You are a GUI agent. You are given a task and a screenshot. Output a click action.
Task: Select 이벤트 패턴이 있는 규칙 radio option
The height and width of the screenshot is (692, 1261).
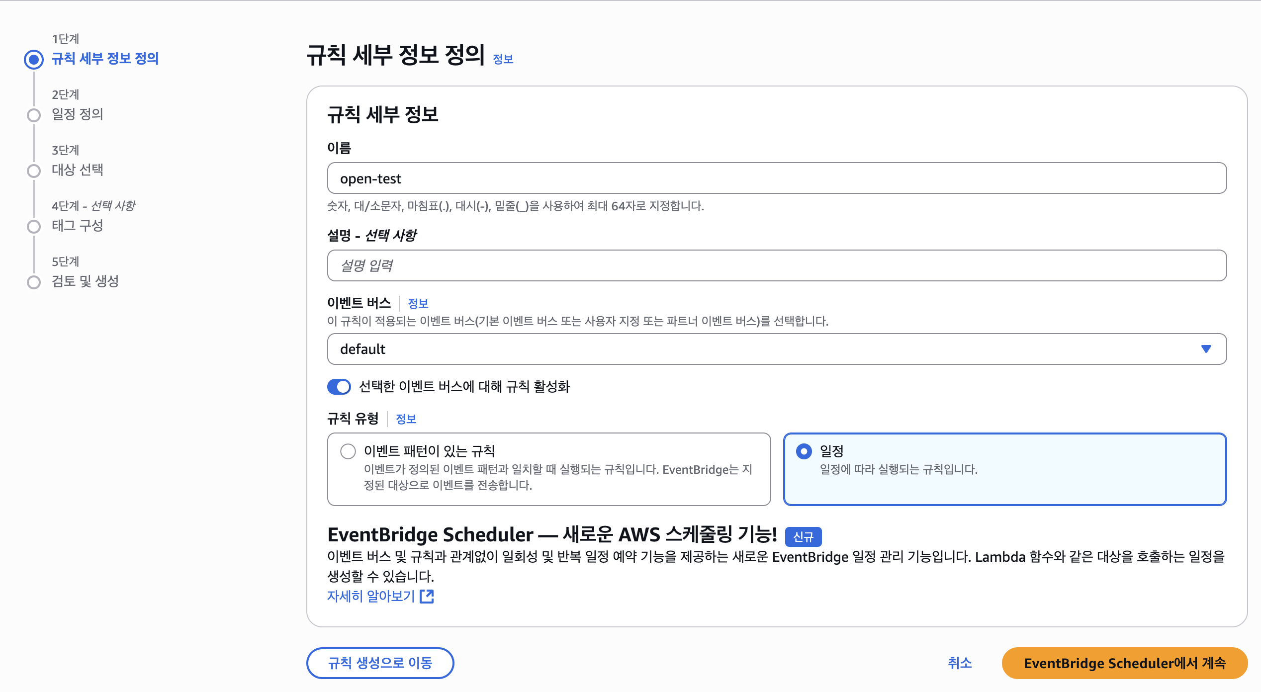coord(348,451)
